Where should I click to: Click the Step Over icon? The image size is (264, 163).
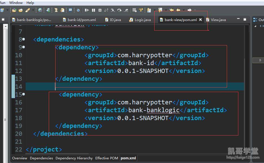click(x=119, y=10)
